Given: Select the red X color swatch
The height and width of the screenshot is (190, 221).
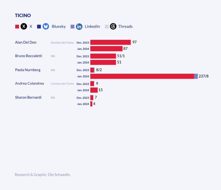Looking at the screenshot, I should 17,26.
